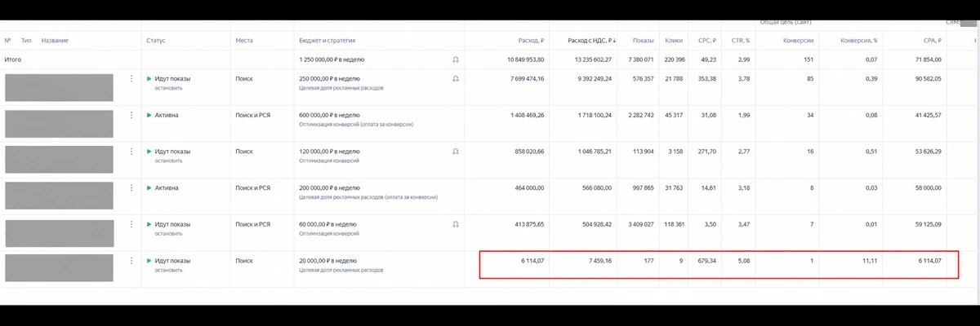Screen dimensions: 980x326
Task: Click clicks value 118 361
Action: 673,224
